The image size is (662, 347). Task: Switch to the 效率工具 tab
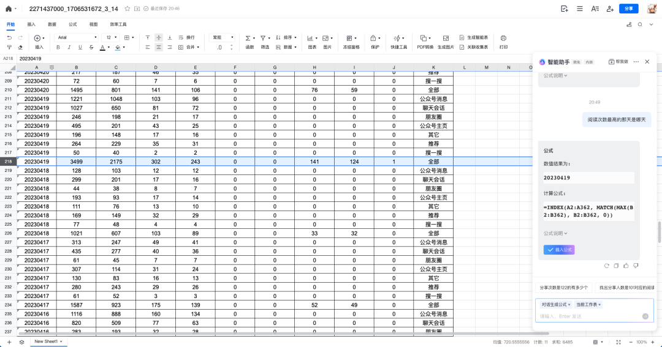118,24
